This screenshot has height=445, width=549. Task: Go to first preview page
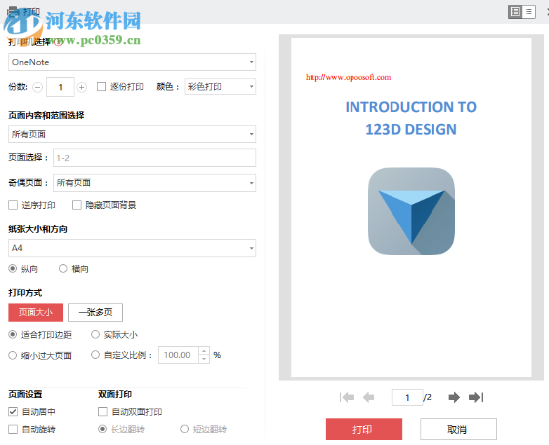(347, 397)
